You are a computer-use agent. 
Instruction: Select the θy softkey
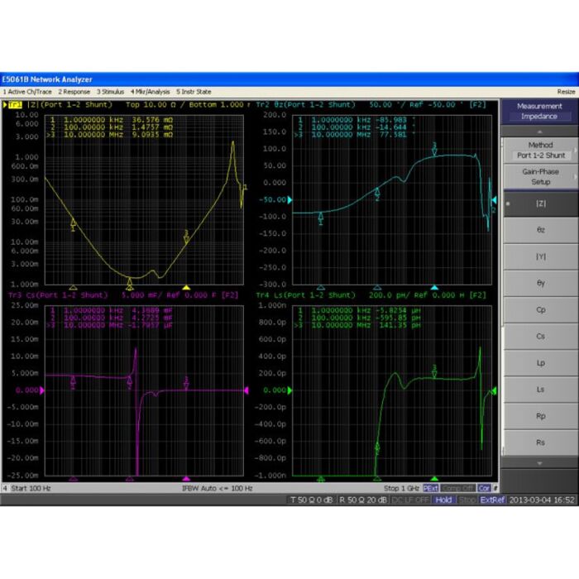(x=540, y=283)
